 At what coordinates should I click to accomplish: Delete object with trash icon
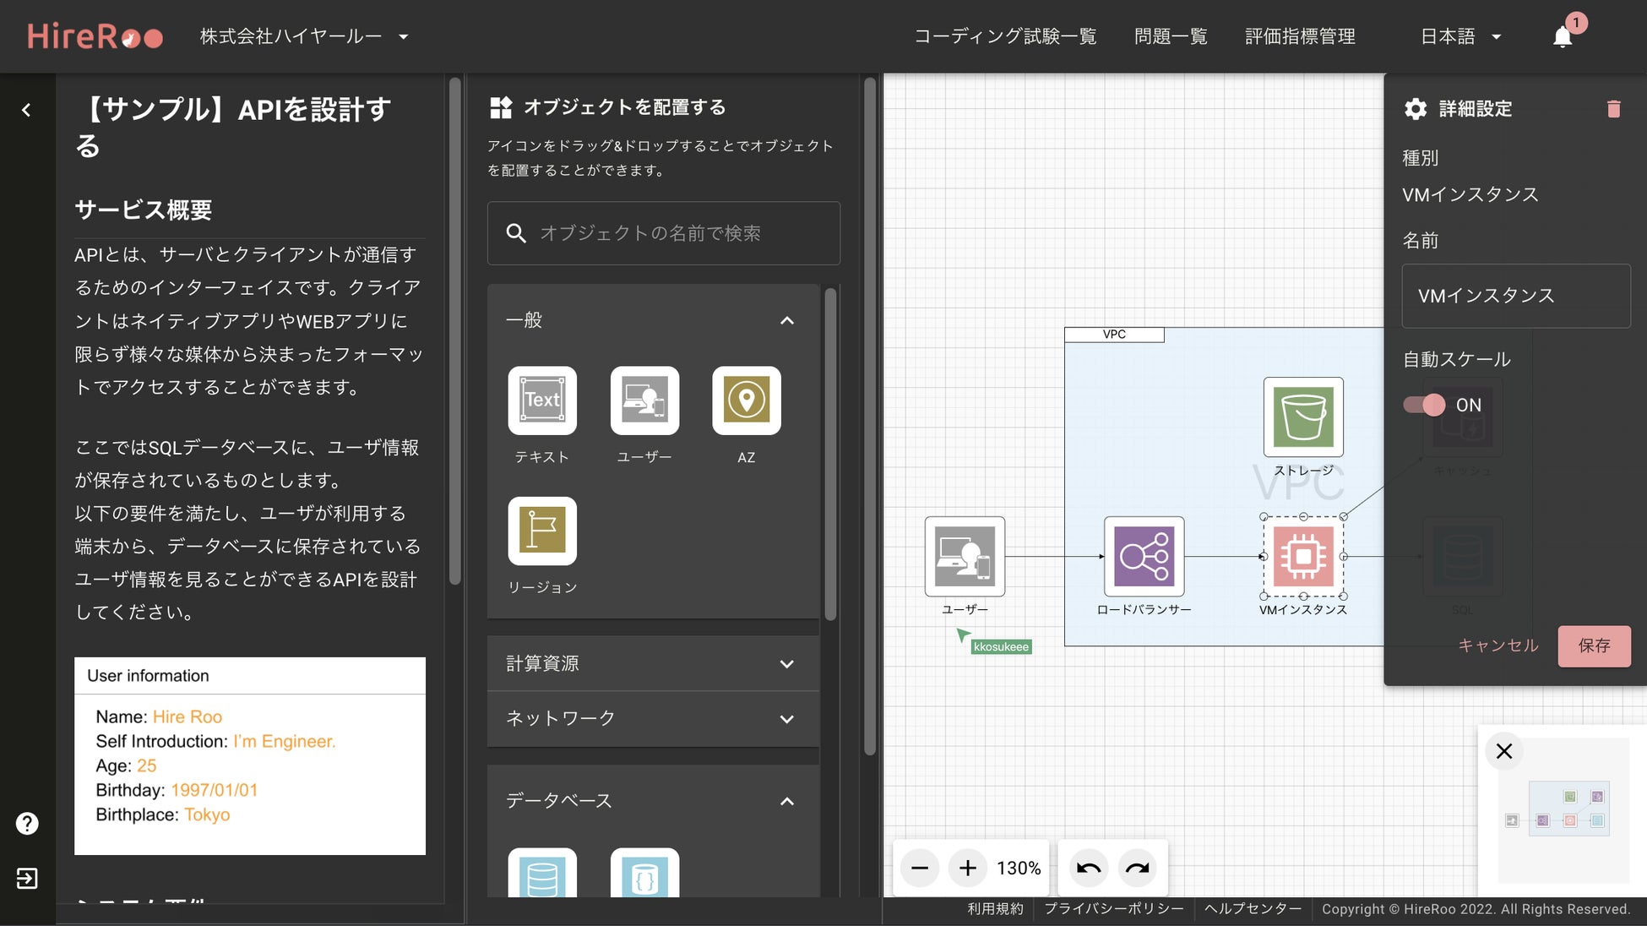point(1613,109)
